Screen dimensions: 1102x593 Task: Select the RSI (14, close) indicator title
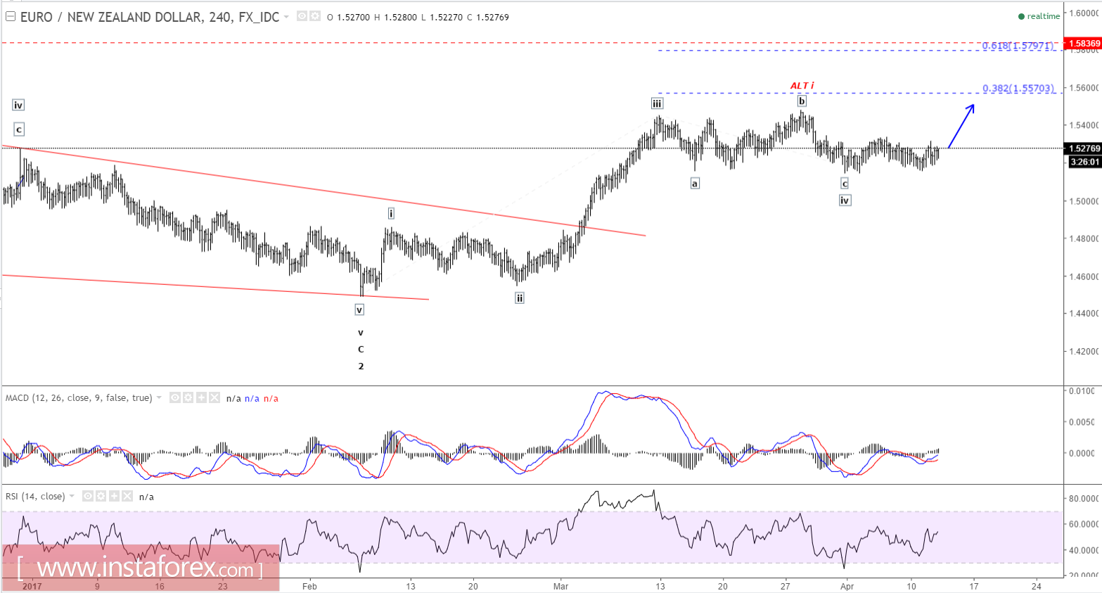click(35, 496)
